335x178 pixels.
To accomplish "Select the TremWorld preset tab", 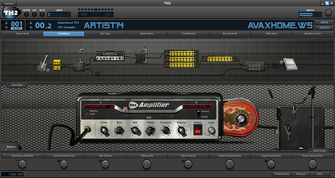I will coord(188,34).
